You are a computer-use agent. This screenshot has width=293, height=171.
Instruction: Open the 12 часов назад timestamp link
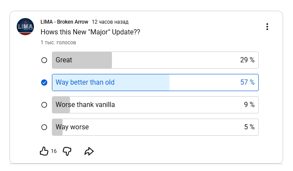[110, 22]
